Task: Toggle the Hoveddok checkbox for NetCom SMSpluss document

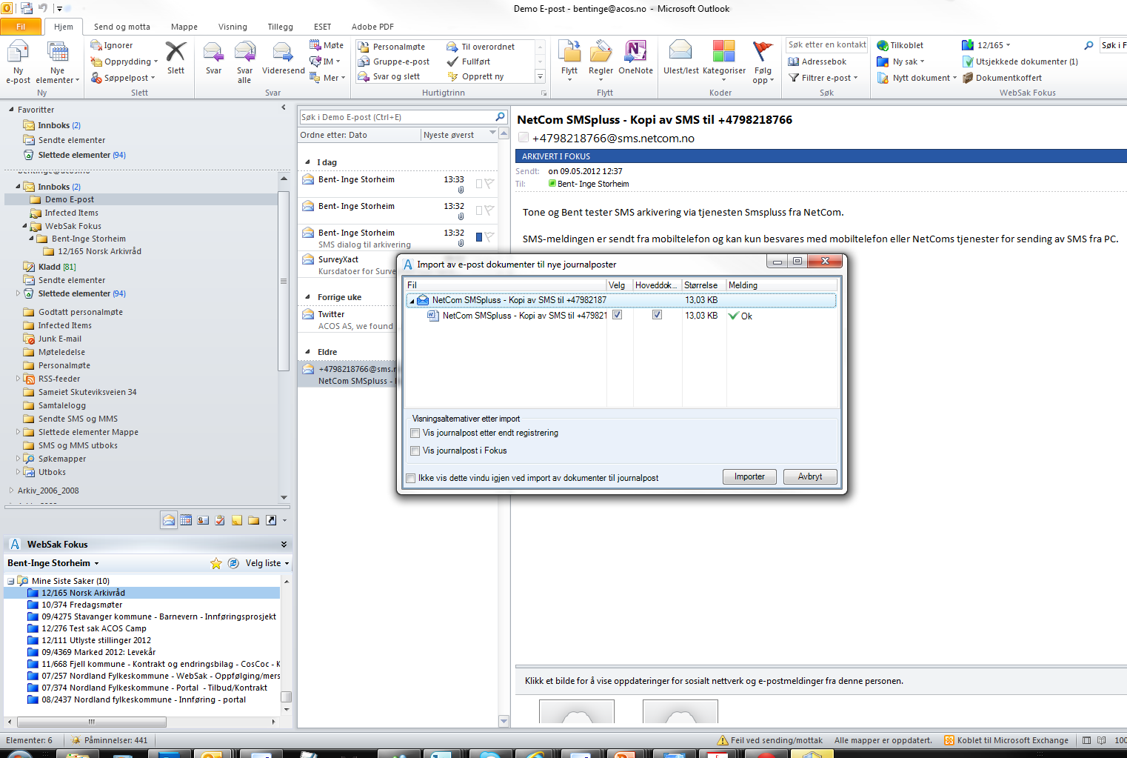Action: click(x=657, y=315)
